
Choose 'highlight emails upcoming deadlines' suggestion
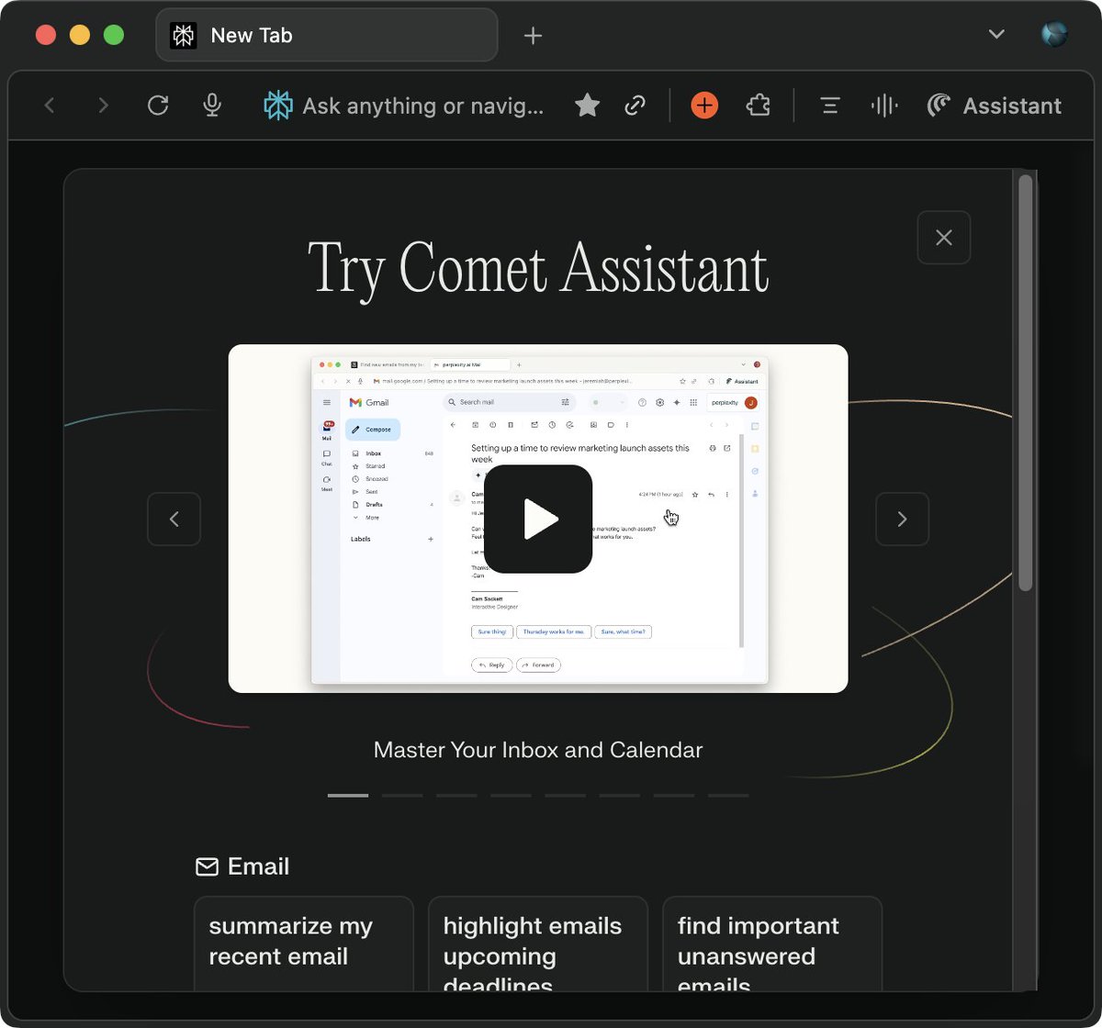pos(538,944)
